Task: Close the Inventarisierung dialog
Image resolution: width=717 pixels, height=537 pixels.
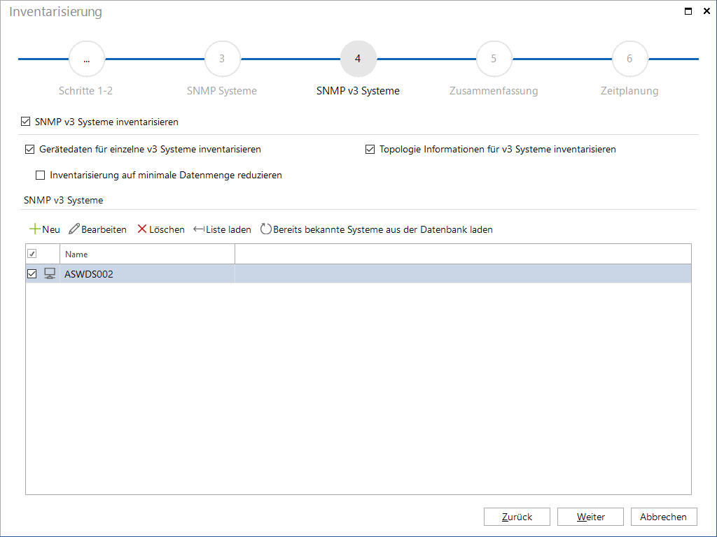Action: (706, 11)
